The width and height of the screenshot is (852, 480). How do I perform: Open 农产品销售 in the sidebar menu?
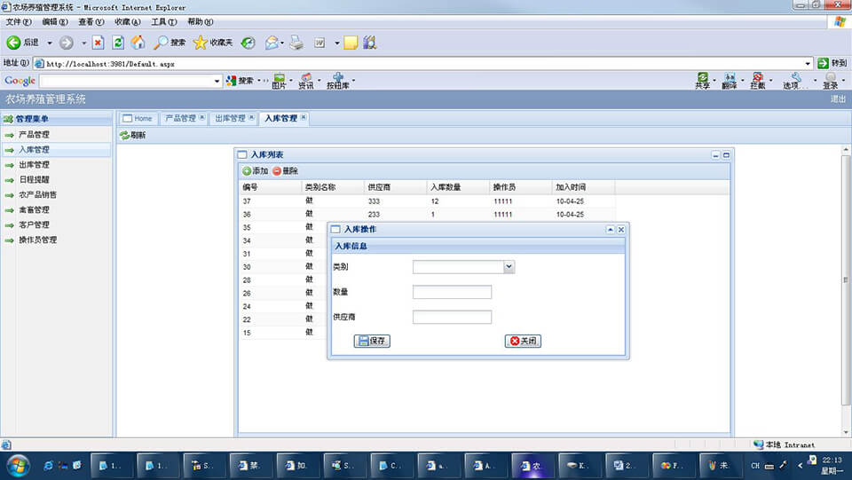point(57,195)
